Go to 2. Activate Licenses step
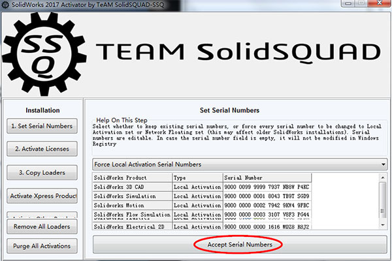 (x=42, y=149)
